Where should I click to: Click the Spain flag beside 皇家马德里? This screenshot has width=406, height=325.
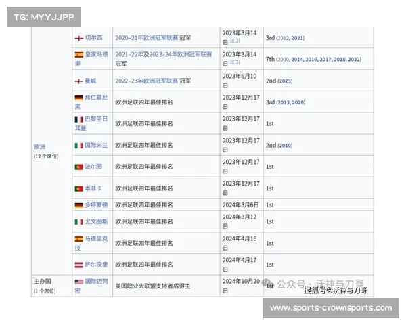tap(78, 55)
